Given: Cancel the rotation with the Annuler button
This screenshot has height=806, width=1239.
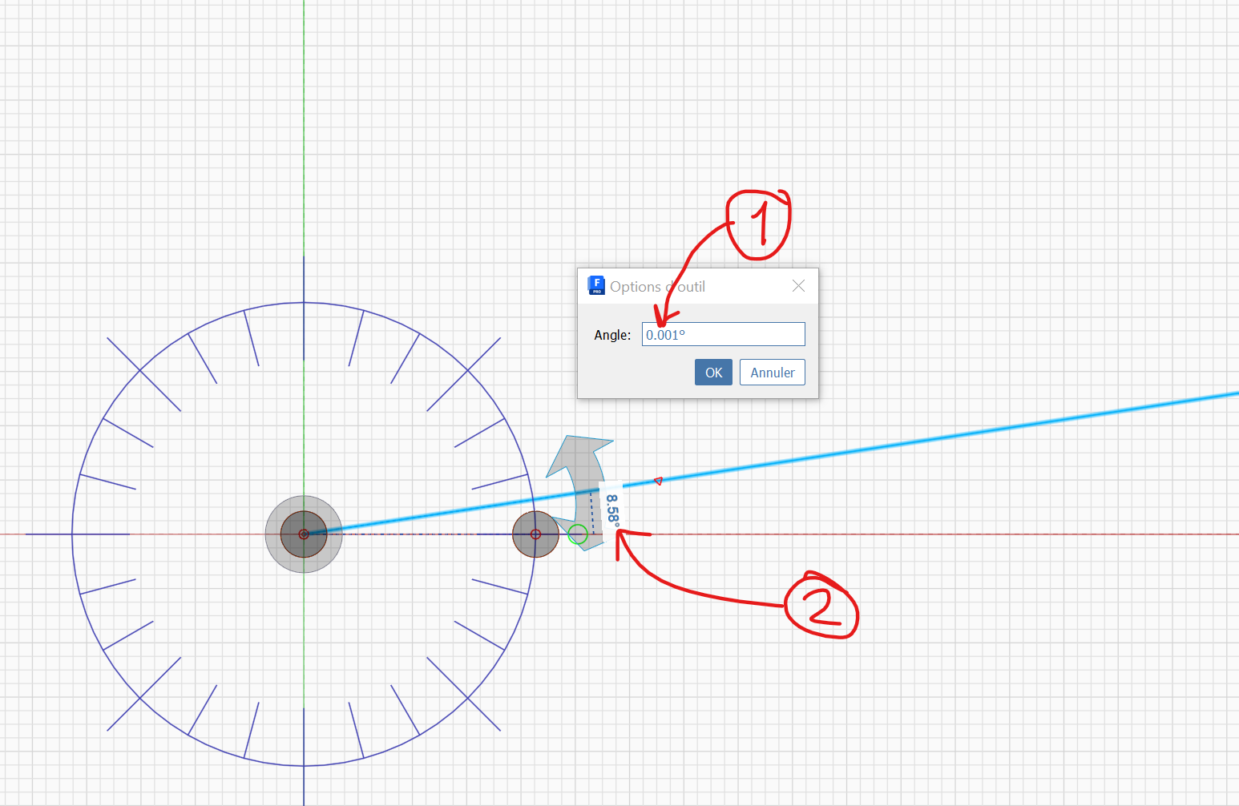Looking at the screenshot, I should point(772,372).
